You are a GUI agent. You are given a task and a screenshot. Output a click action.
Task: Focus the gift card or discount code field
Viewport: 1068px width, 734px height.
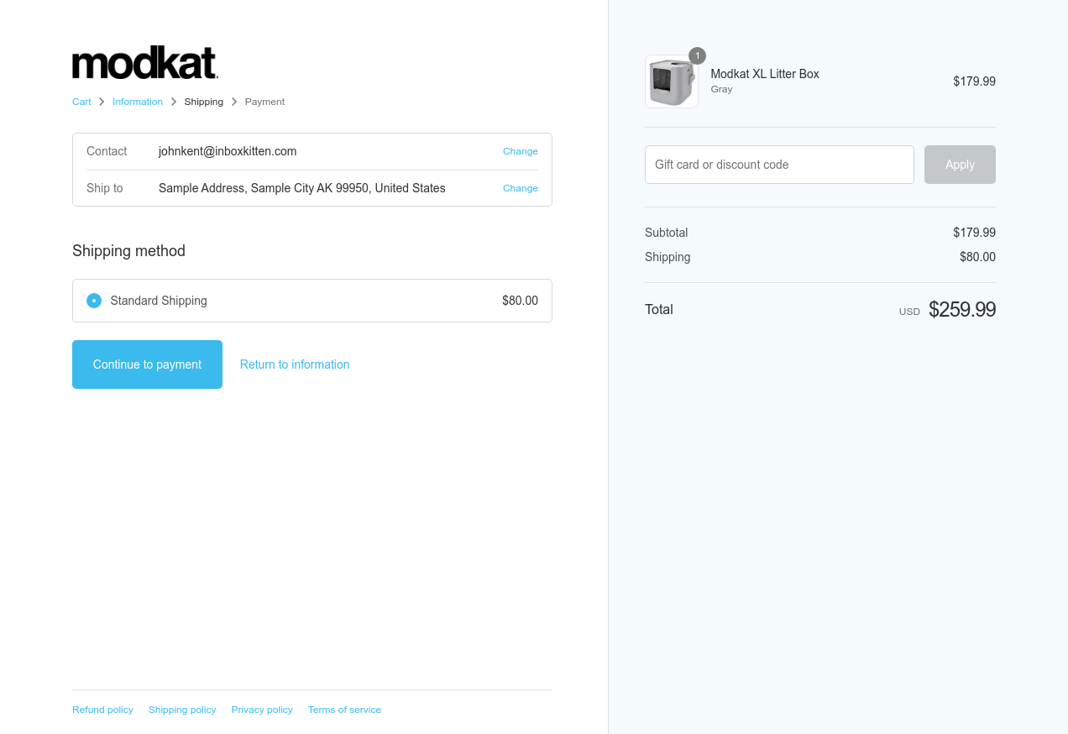[x=779, y=165]
